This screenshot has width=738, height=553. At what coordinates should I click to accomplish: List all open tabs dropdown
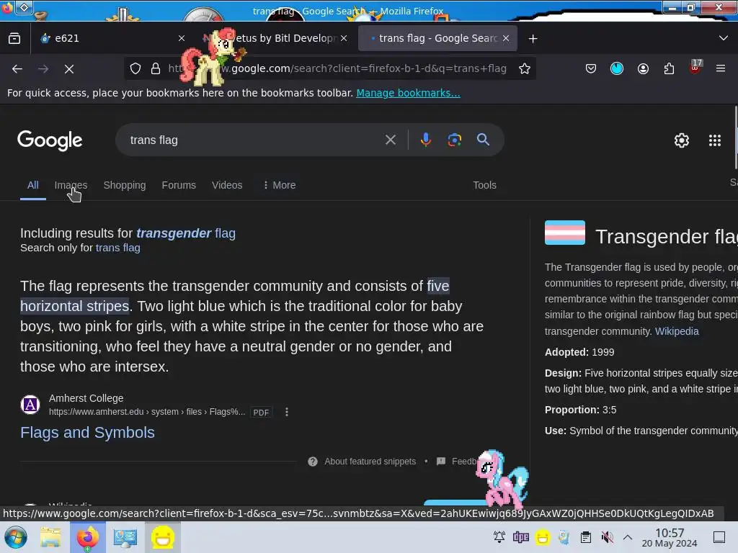tap(724, 38)
